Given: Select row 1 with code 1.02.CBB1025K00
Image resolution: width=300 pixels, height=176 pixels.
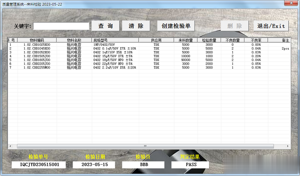Looking at the screenshot, I should click(149, 45).
